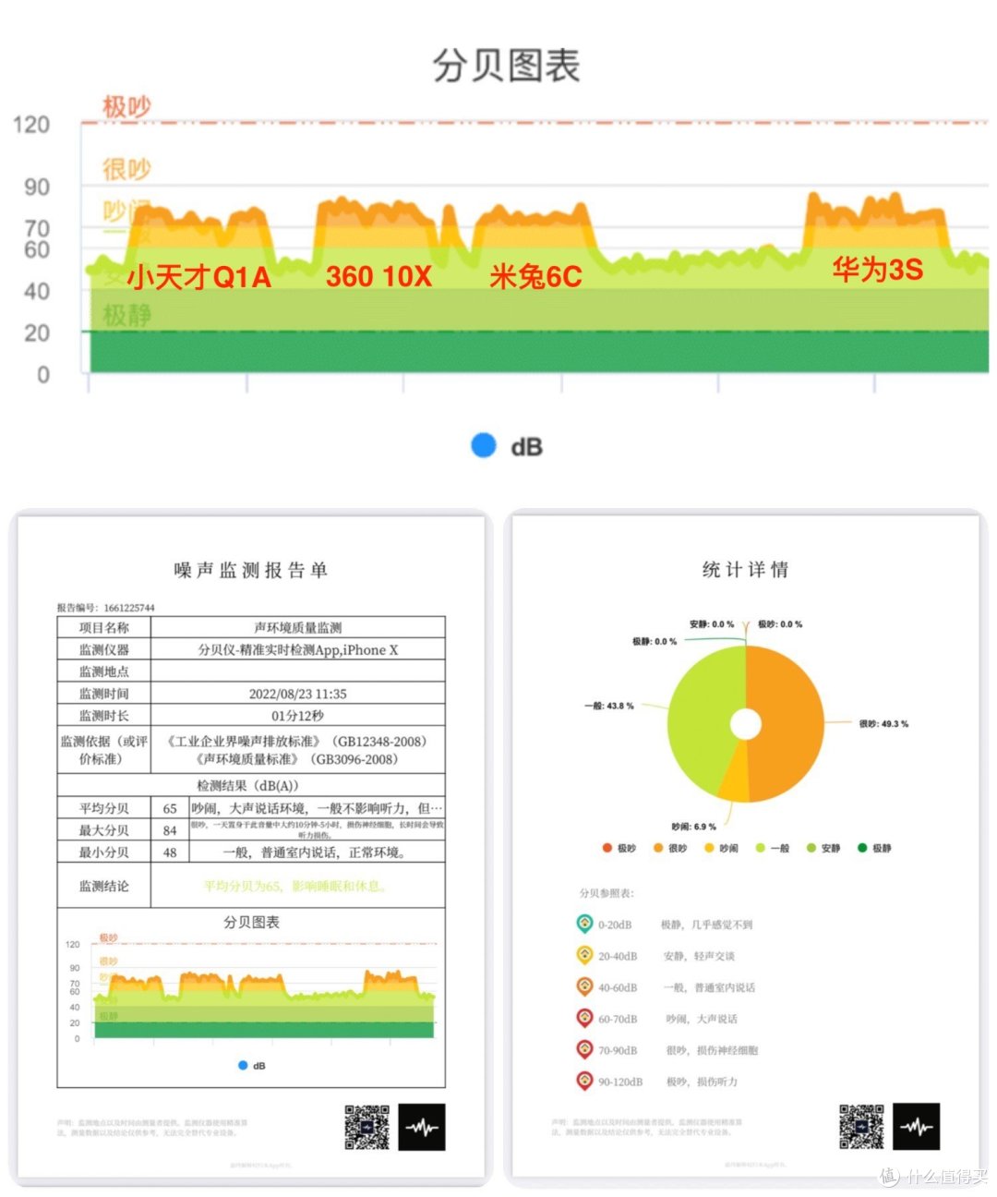Click the 极静 0-20dB pin icon
The height and width of the screenshot is (1197, 997).
click(x=585, y=924)
